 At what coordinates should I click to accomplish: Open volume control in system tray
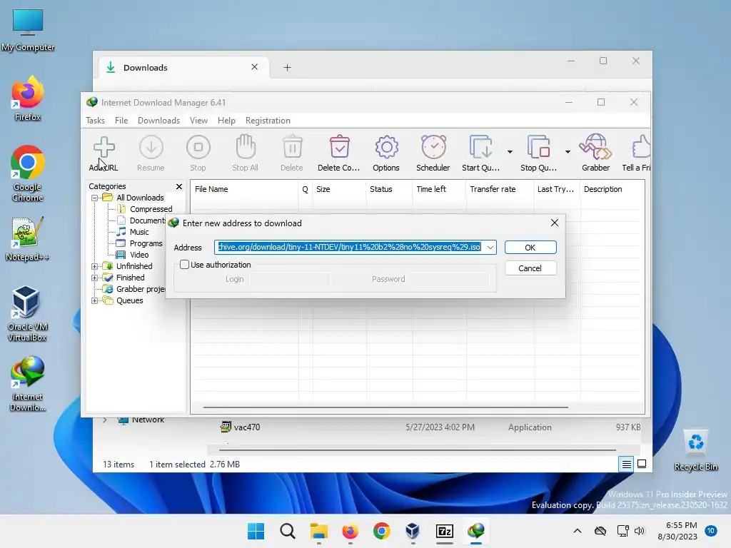[x=639, y=531]
